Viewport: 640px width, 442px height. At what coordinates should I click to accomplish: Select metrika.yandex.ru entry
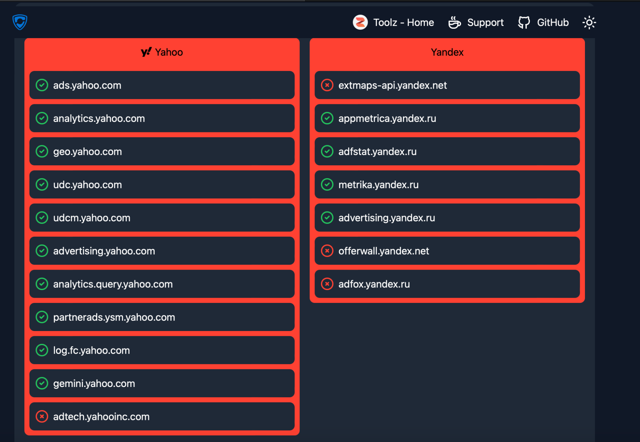pyautogui.click(x=447, y=184)
